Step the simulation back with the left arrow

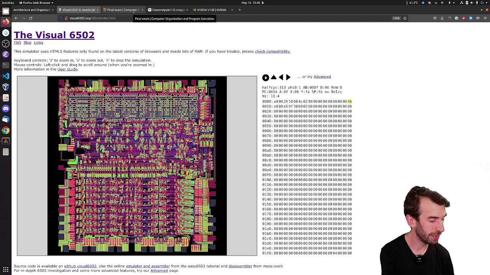click(281, 77)
